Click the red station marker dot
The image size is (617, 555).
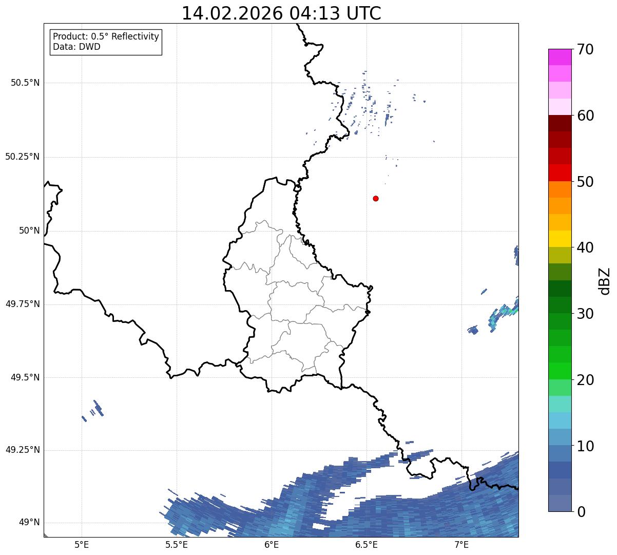376,198
